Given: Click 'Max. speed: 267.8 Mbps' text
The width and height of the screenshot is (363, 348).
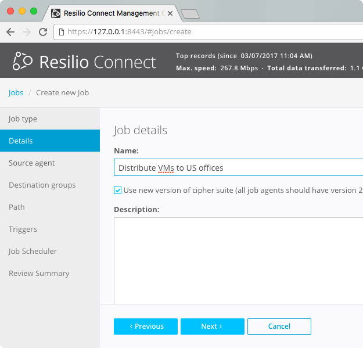Looking at the screenshot, I should tap(217, 68).
